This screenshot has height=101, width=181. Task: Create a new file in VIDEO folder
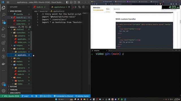tap(20, 27)
